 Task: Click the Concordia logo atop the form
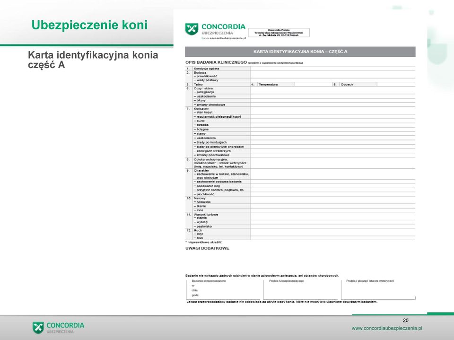215,31
